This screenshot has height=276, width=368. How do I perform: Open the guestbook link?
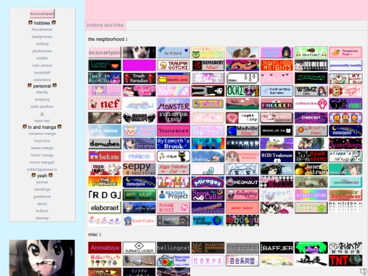coord(42,197)
